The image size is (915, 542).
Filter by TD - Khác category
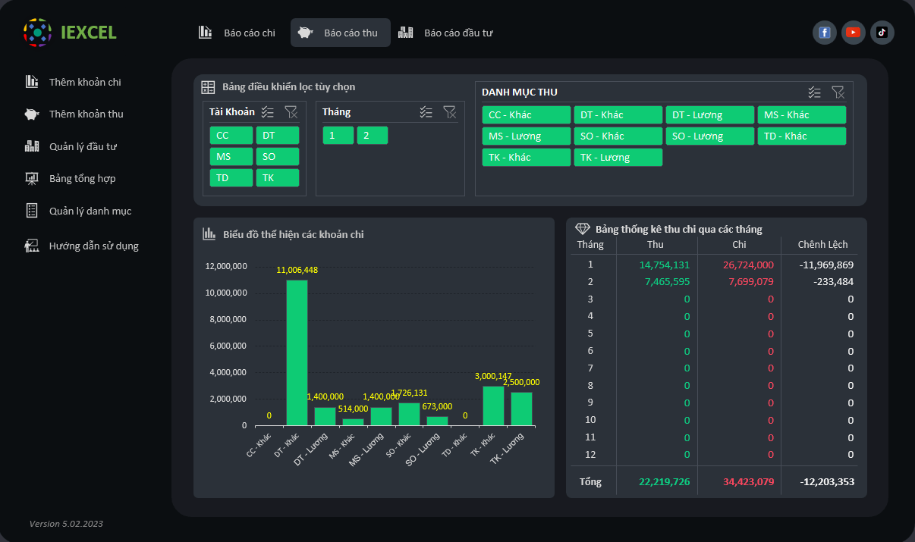802,136
